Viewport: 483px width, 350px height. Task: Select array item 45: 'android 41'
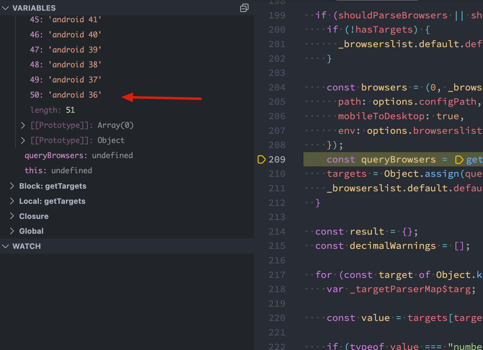pos(66,20)
